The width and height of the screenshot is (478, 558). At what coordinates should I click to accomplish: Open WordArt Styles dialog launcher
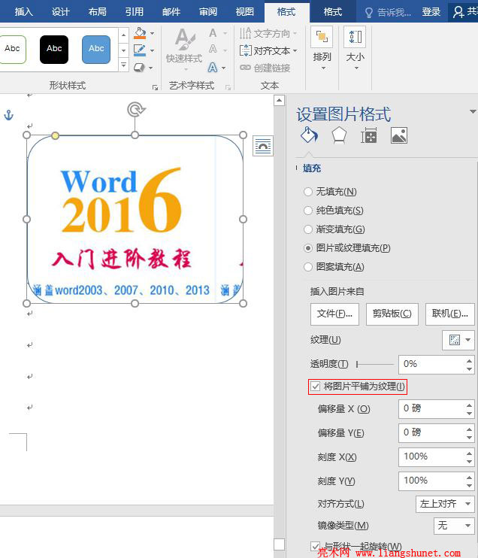click(x=228, y=87)
